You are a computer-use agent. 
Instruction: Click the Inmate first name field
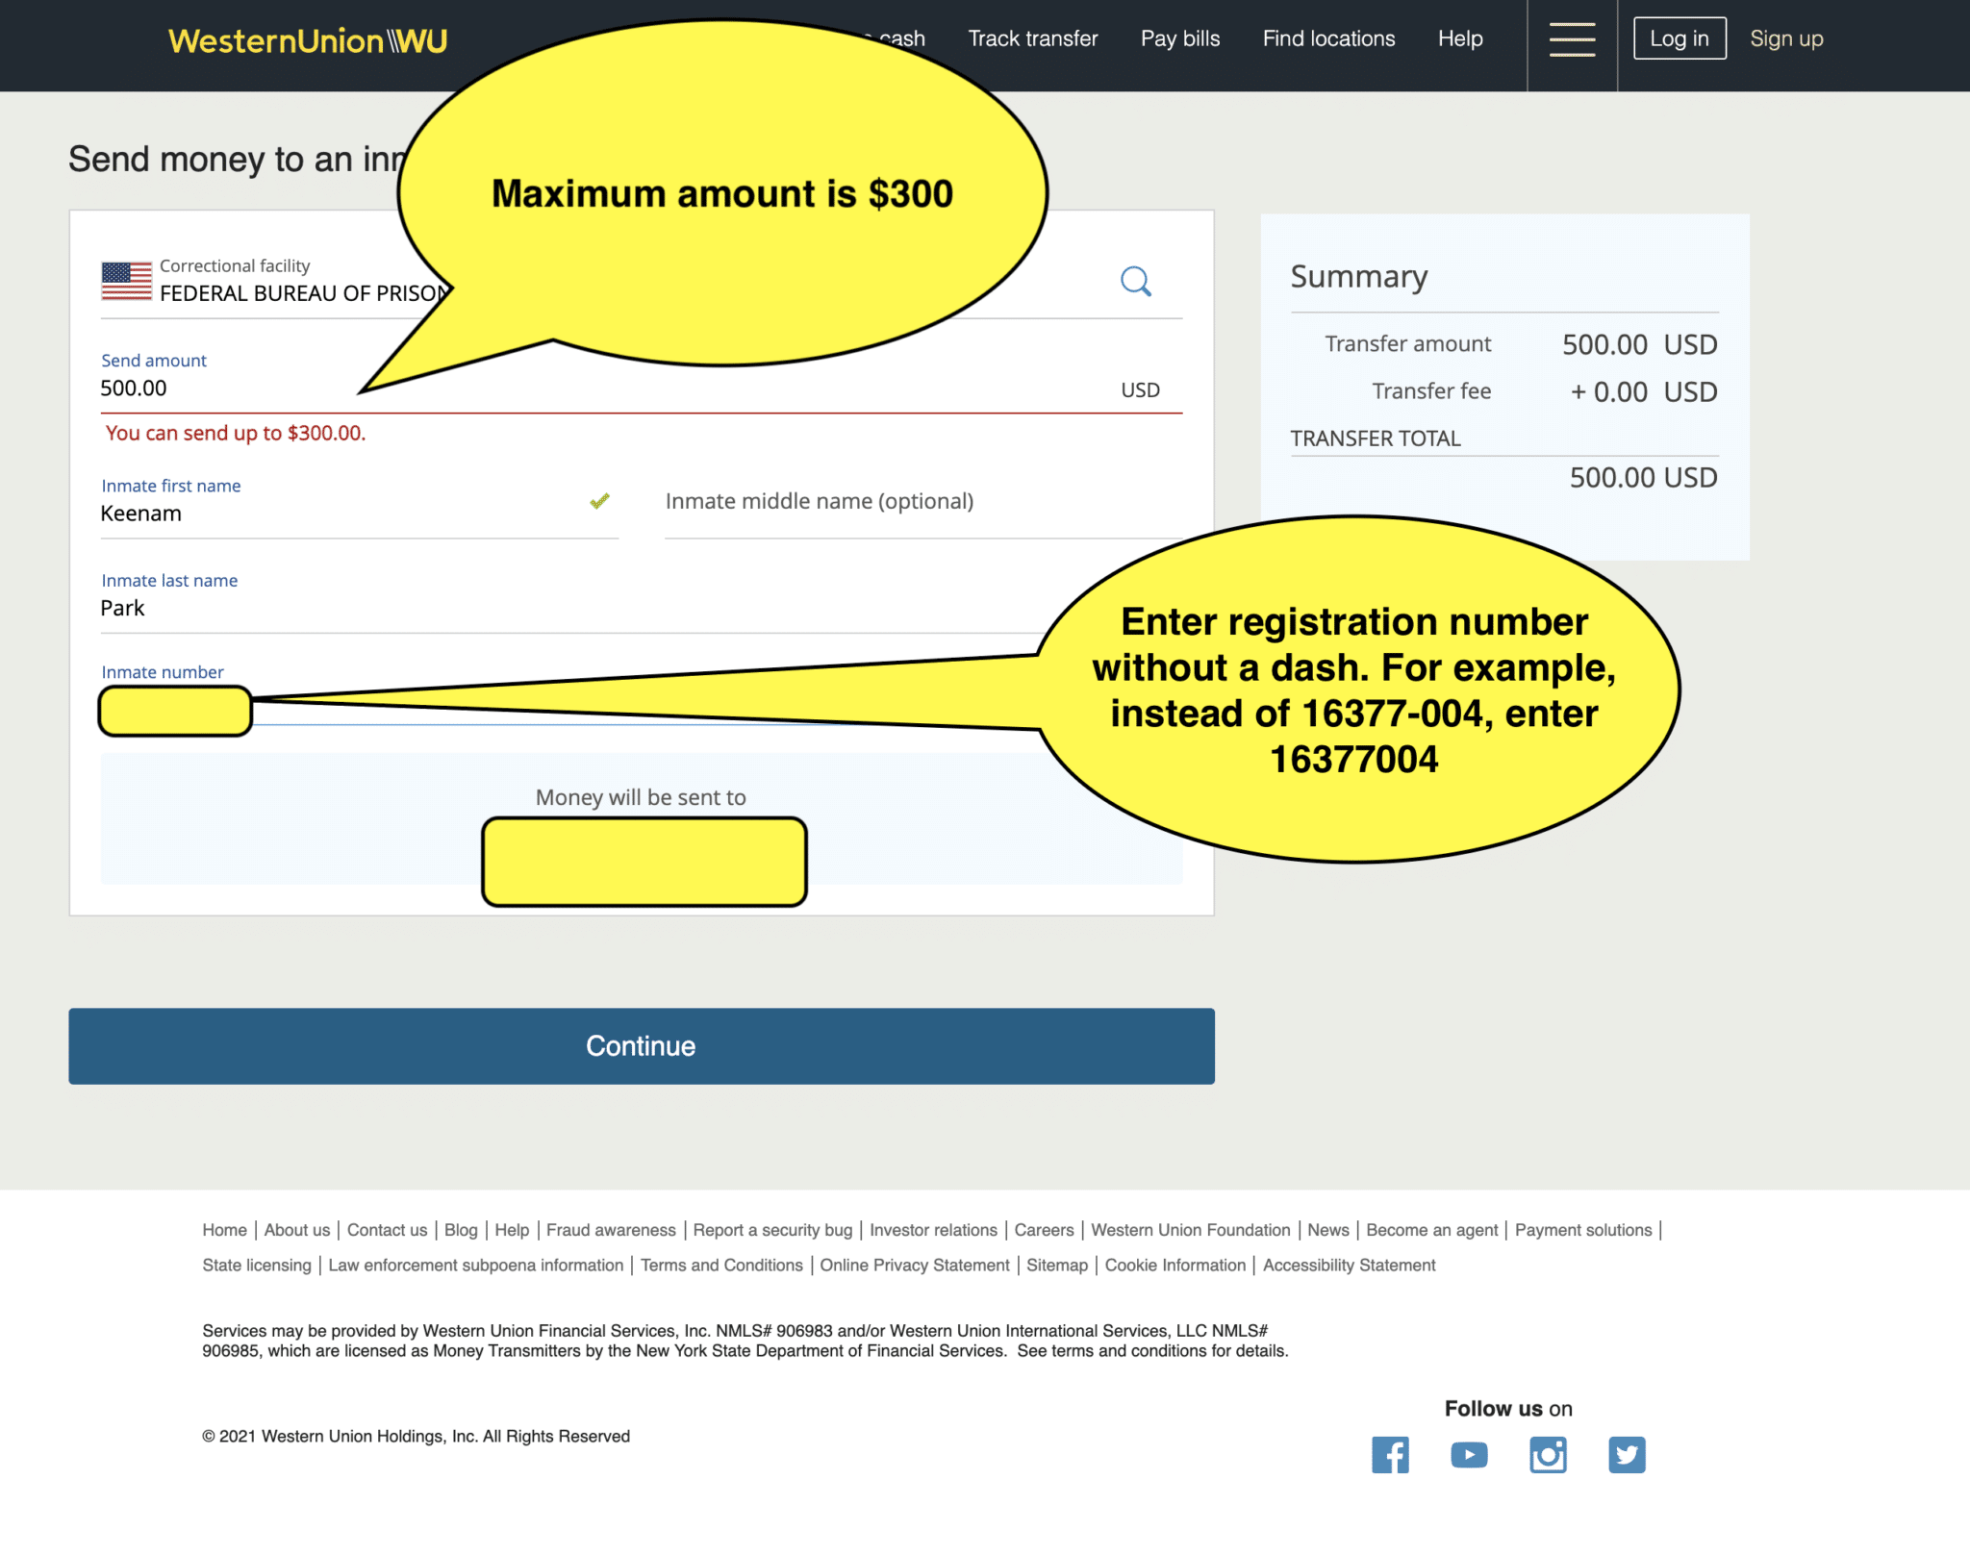[359, 507]
